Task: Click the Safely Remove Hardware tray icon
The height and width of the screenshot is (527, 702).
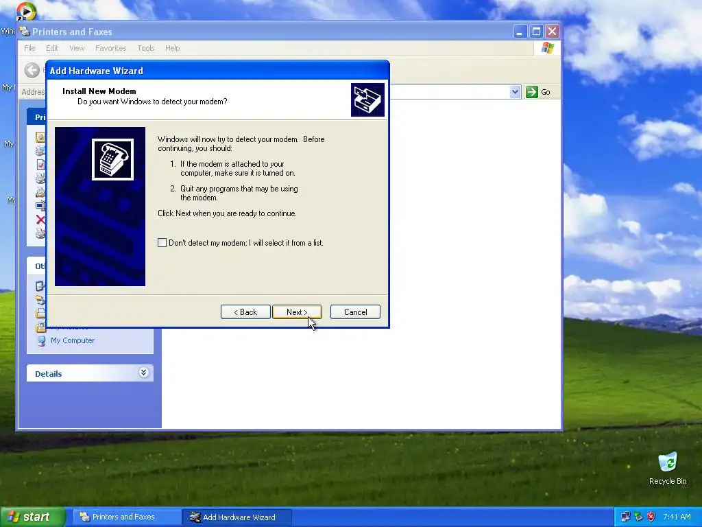Action: pos(638,517)
